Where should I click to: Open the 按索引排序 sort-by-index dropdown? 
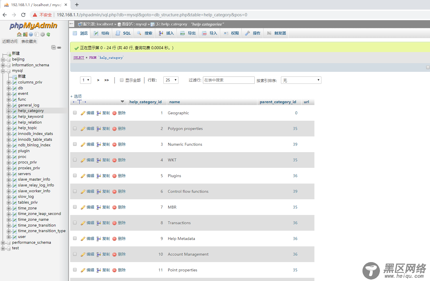301,80
